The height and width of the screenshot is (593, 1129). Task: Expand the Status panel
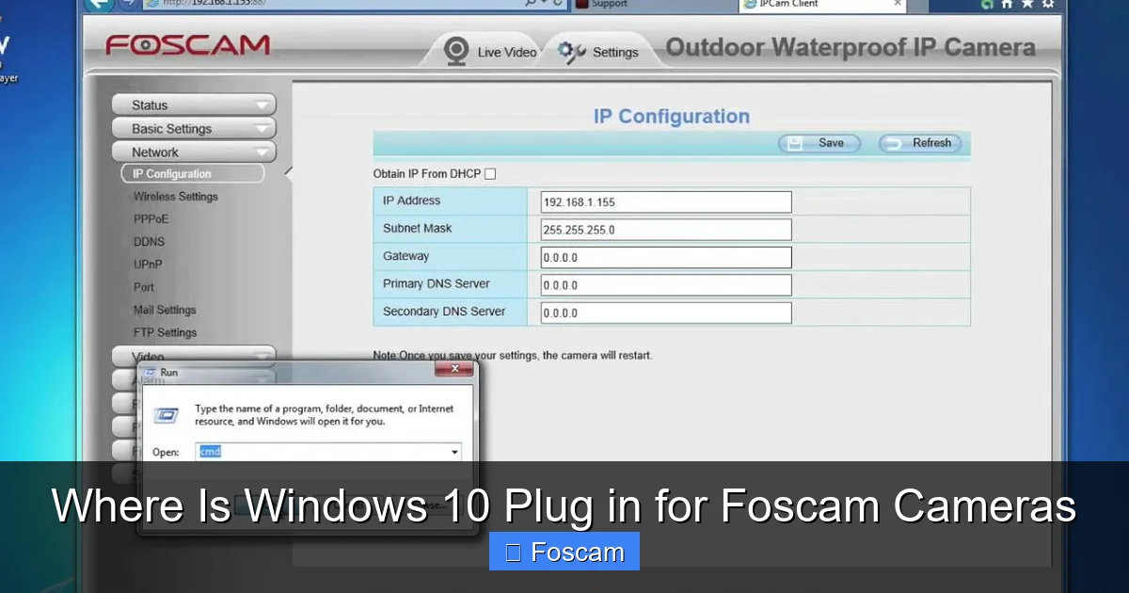pyautogui.click(x=193, y=104)
